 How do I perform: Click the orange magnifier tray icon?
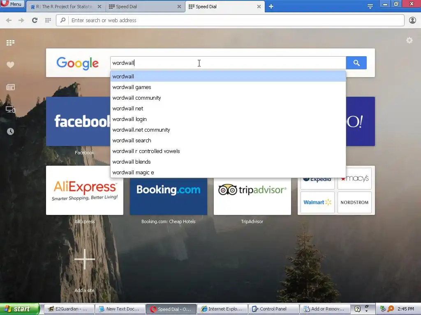pyautogui.click(x=391, y=309)
